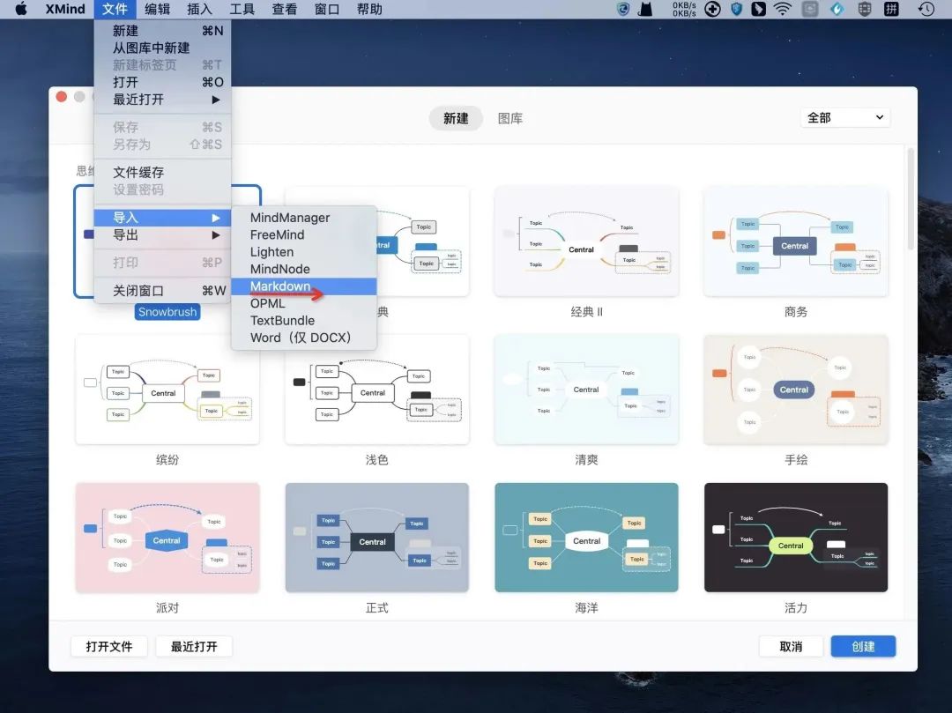The height and width of the screenshot is (713, 952).
Task: Open the 全部 filter dropdown
Action: pos(844,118)
